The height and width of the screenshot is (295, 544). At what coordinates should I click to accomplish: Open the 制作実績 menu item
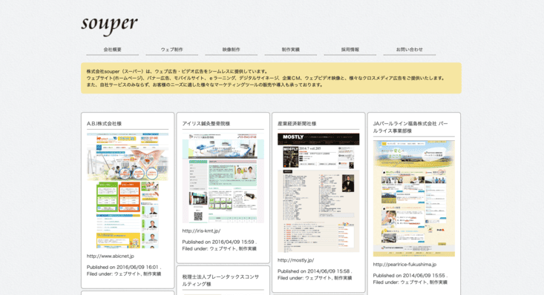(290, 50)
